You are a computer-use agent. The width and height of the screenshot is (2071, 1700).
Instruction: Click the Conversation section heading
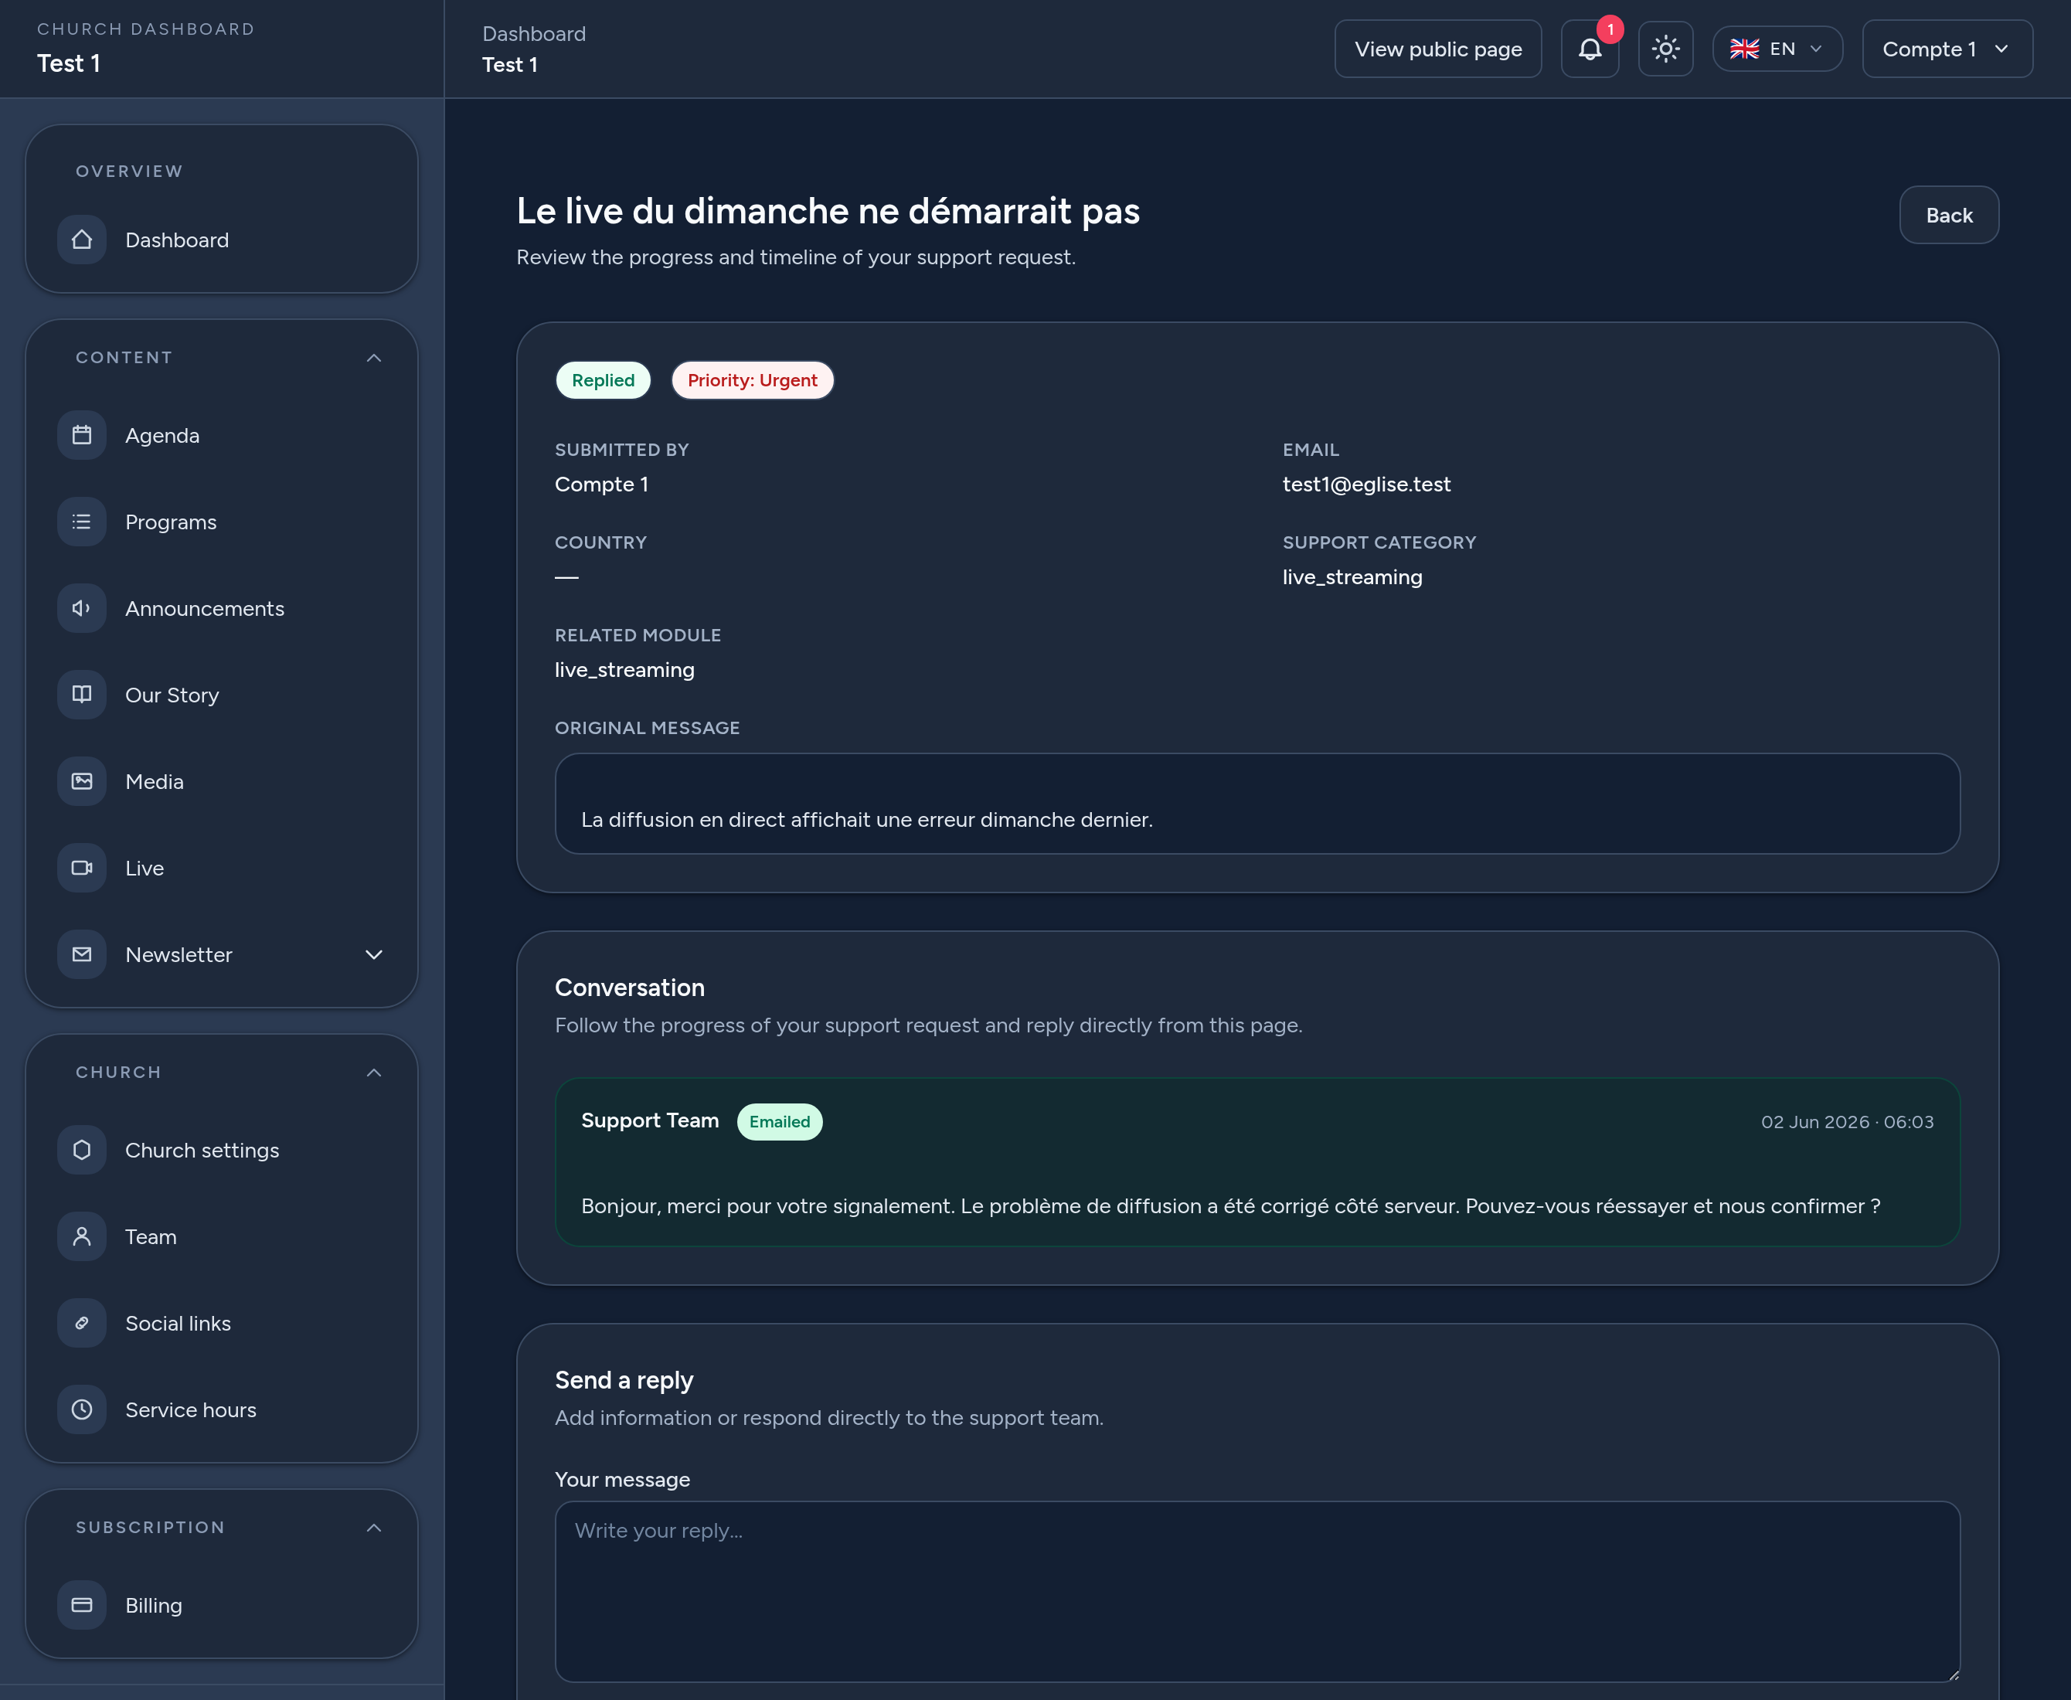pyautogui.click(x=630, y=988)
